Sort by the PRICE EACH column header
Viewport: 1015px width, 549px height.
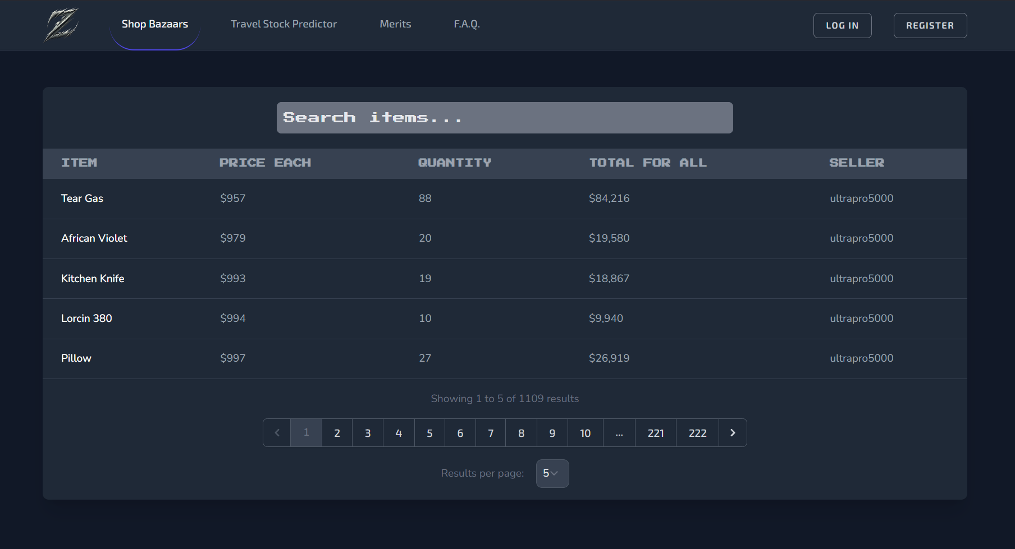[265, 163]
